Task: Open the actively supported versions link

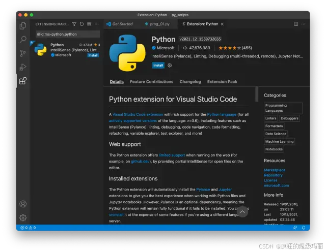Action: click(133, 121)
